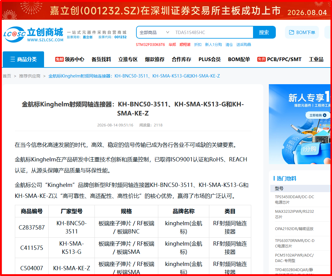Open the 立推专区 nav item
This screenshot has height=276, width=332.
[x=128, y=59]
